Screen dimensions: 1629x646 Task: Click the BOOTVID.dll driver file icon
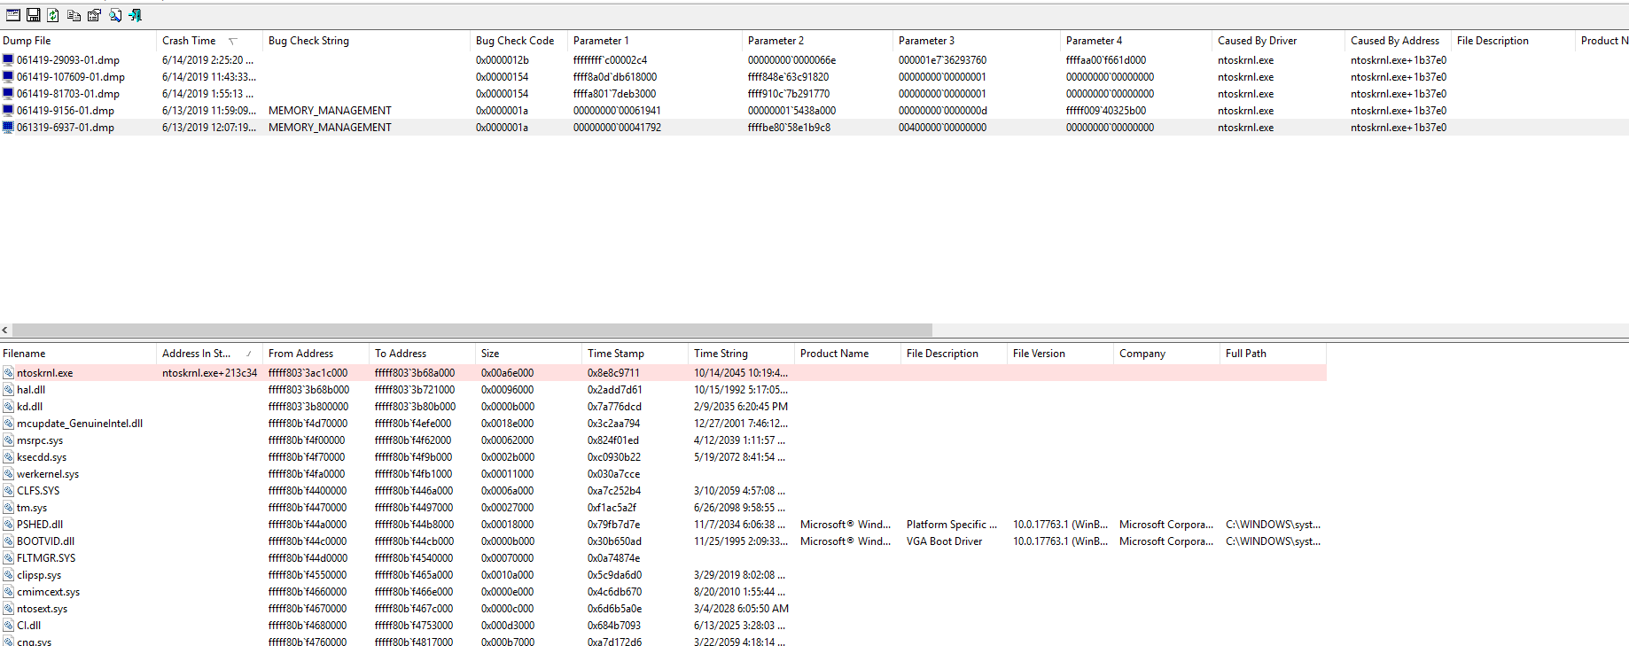(x=8, y=541)
